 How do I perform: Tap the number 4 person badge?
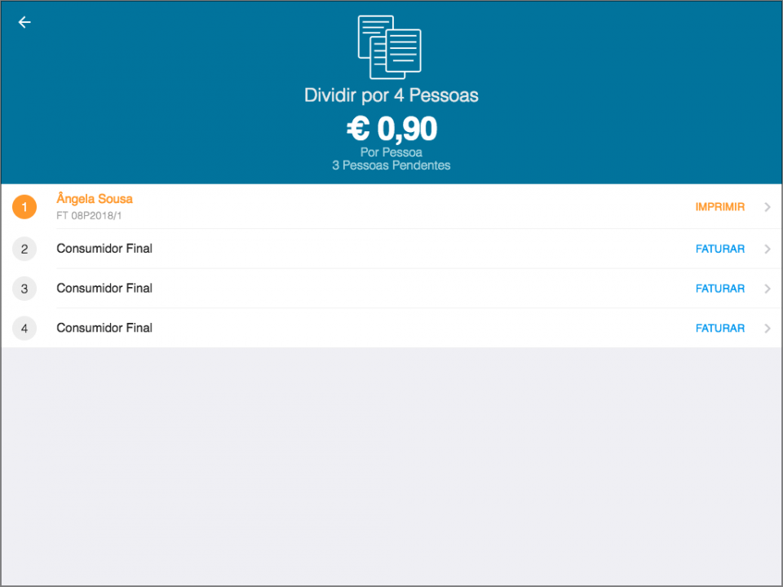click(x=24, y=329)
